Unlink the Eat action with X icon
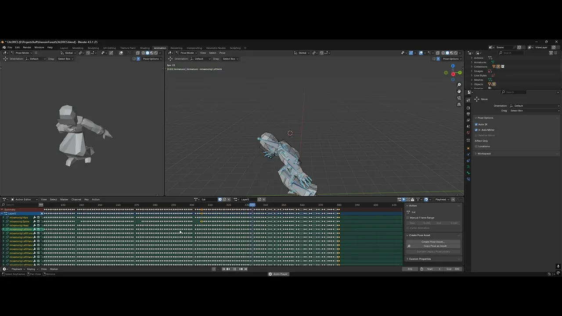The height and width of the screenshot is (316, 562). [x=229, y=199]
